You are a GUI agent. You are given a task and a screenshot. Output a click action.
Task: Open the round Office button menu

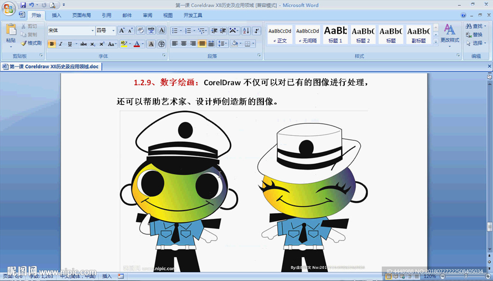click(x=9, y=9)
